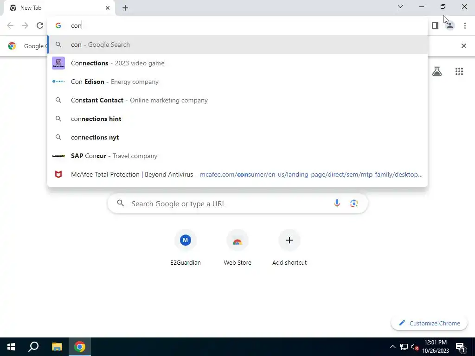Start voice search with microphone icon

click(x=337, y=203)
